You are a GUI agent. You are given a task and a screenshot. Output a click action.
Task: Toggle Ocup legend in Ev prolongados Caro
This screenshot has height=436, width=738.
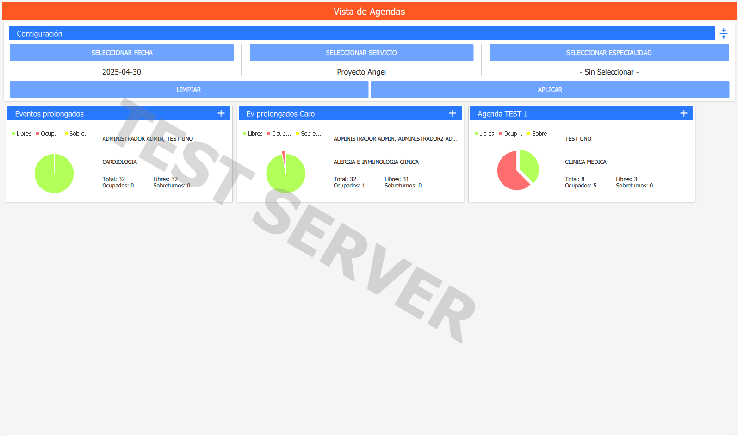click(x=279, y=134)
